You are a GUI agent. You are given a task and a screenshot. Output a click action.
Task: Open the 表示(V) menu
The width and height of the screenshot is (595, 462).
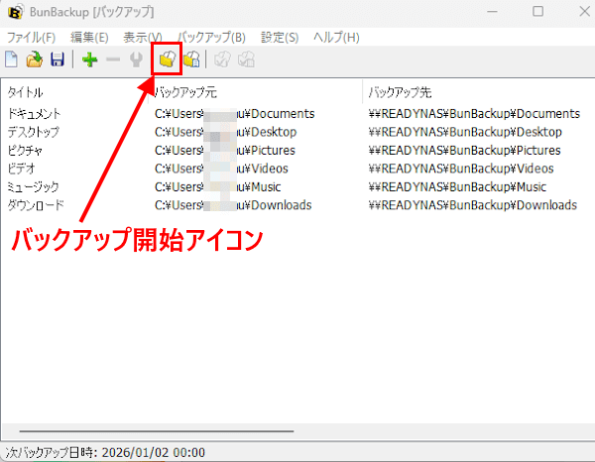pos(143,37)
